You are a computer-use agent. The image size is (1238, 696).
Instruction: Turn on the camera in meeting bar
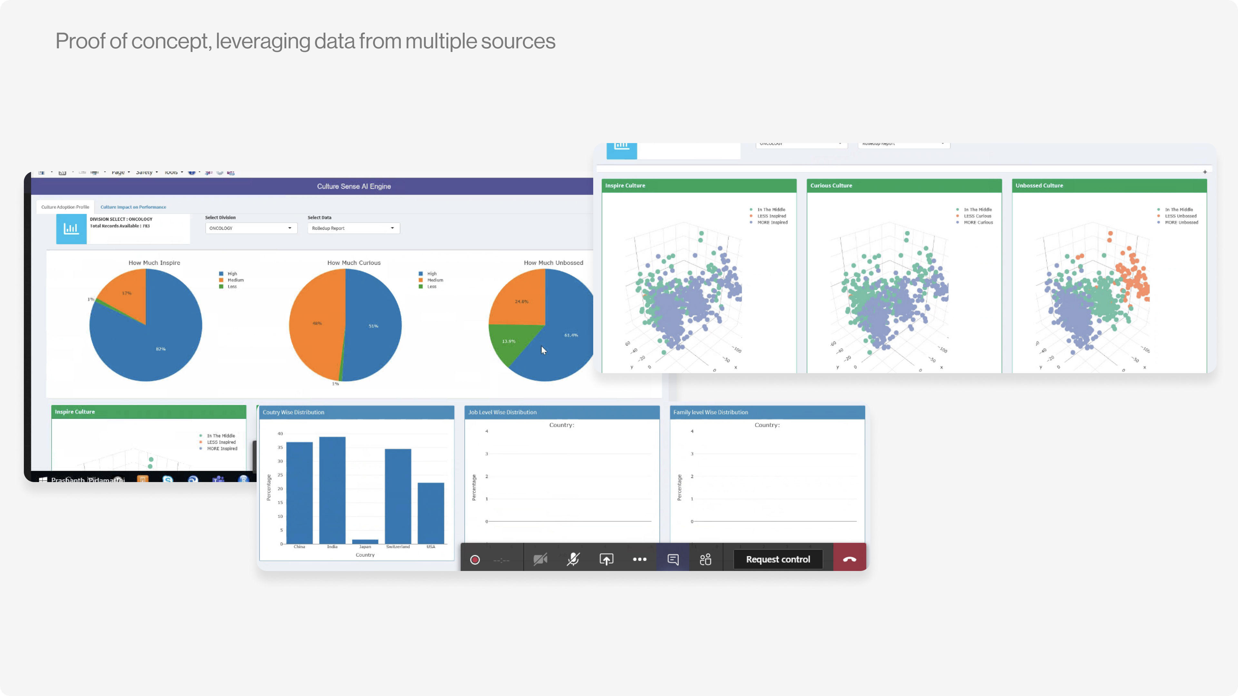[540, 560]
